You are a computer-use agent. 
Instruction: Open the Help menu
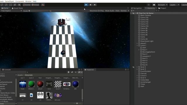pos(34,1)
